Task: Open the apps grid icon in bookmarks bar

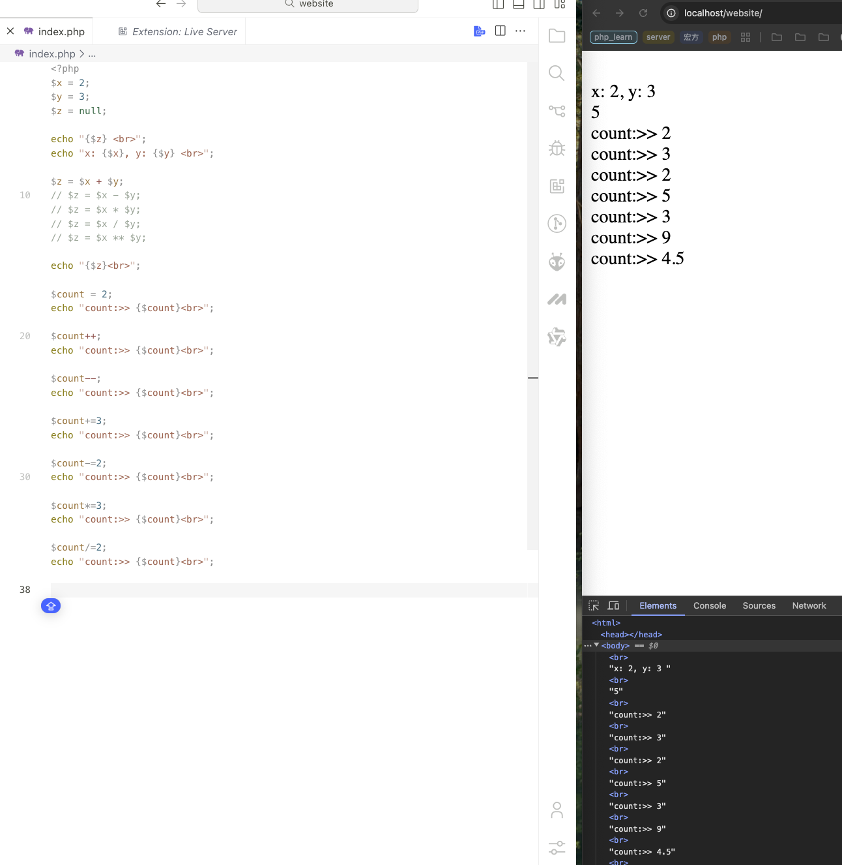Action: [746, 37]
